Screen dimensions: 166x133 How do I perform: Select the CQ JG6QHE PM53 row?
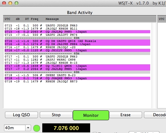pos(77,78)
